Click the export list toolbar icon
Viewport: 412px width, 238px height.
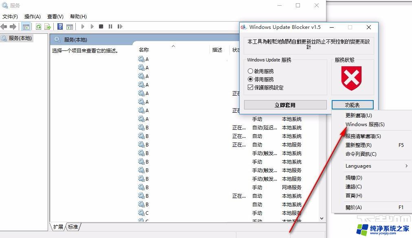tap(48, 26)
